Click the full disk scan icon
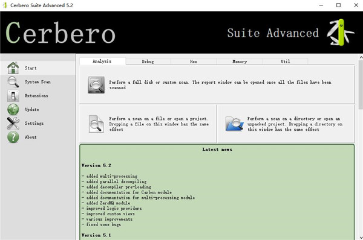 [96, 85]
